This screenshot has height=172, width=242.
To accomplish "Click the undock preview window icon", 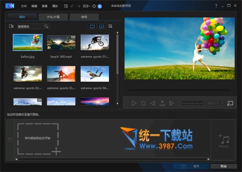I will (230, 103).
